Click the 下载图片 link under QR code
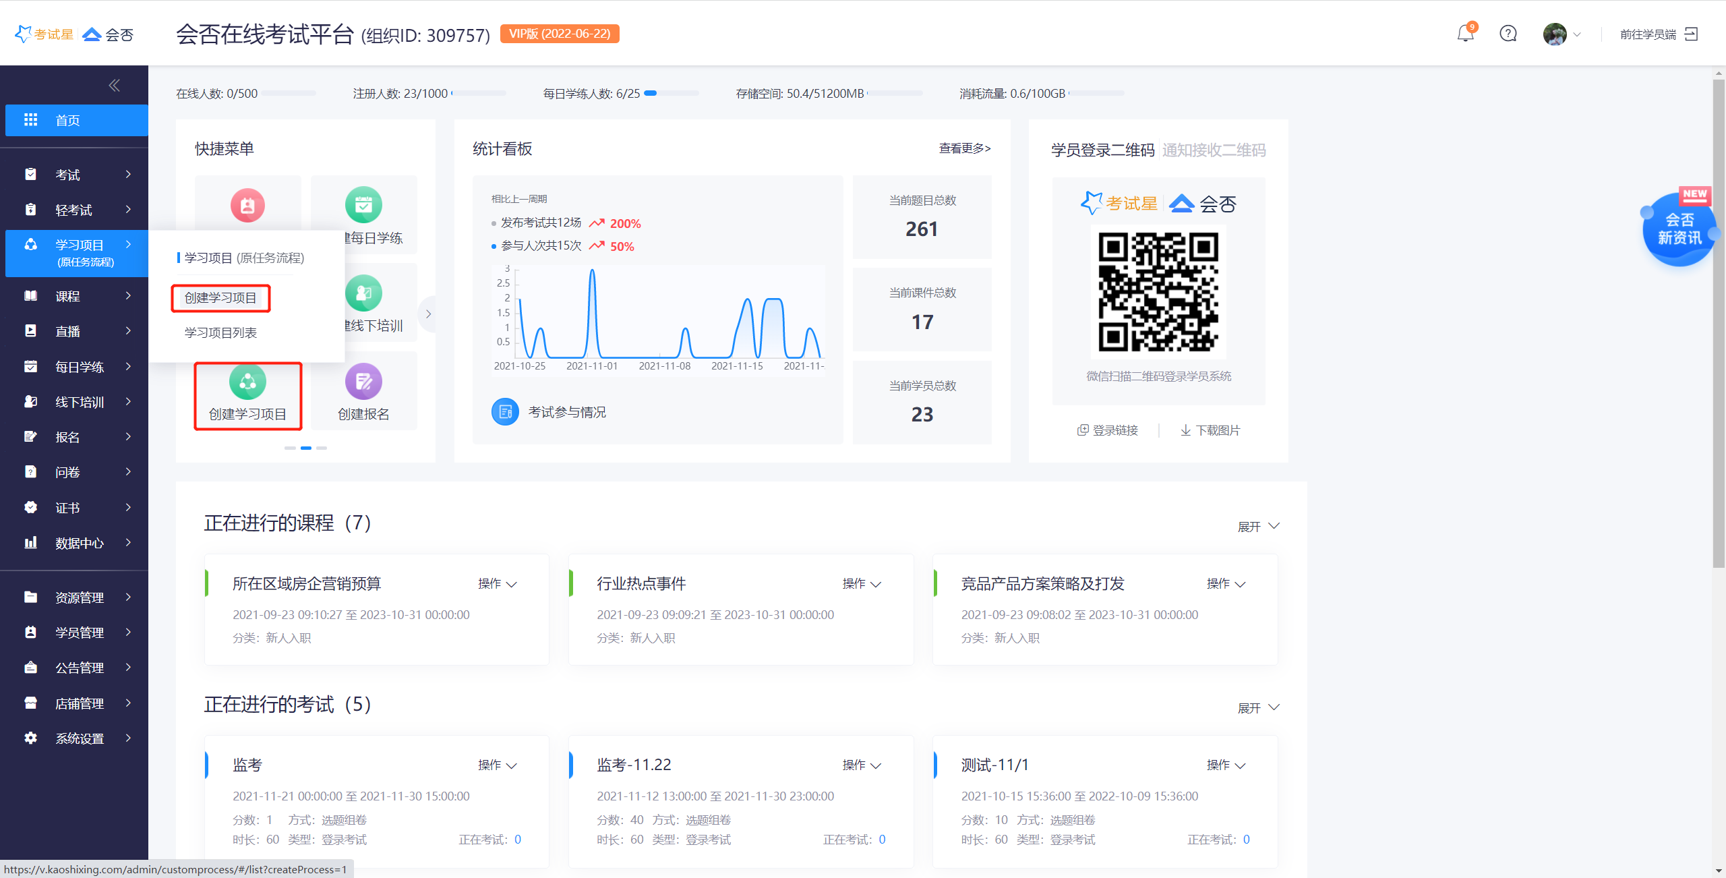 1211,430
